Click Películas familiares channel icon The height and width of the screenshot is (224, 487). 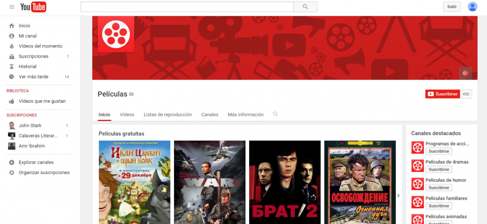pyautogui.click(x=418, y=202)
